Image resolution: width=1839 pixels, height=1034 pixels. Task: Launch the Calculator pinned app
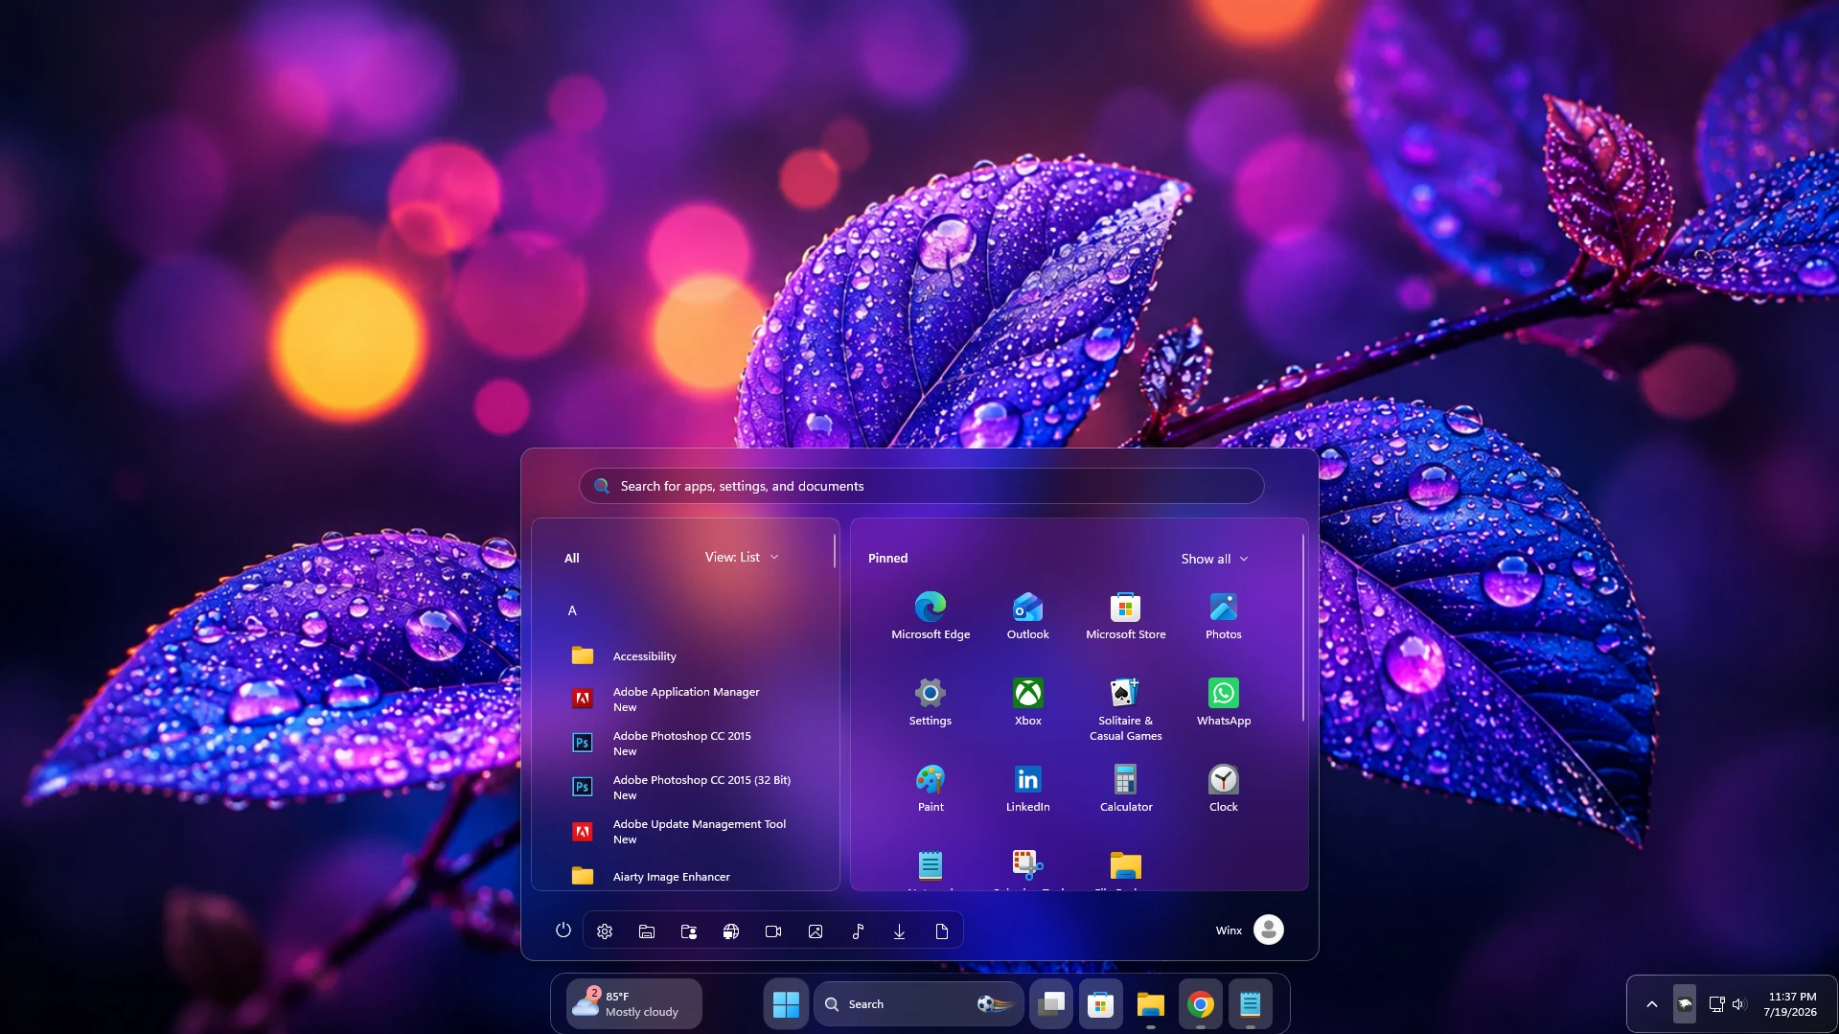point(1125,788)
